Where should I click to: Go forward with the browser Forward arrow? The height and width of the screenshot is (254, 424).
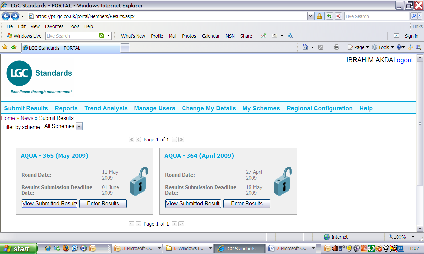[15, 16]
